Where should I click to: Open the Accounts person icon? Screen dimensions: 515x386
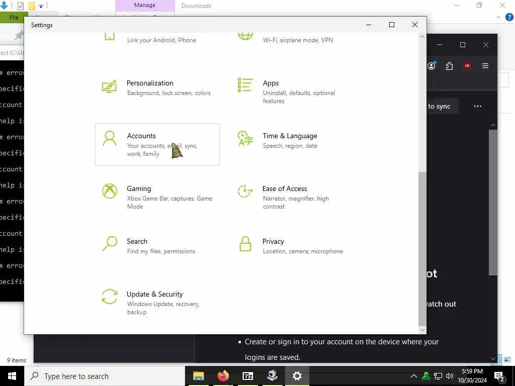click(x=109, y=139)
